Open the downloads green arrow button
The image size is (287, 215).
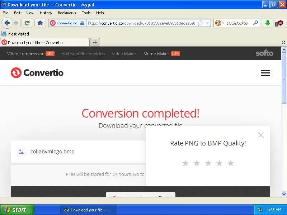point(268,23)
